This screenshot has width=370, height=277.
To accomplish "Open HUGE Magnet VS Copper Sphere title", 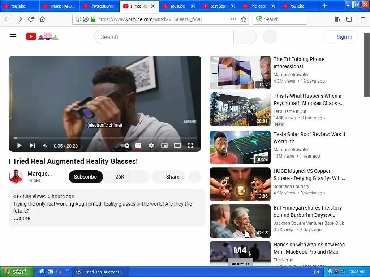I will (309, 175).
